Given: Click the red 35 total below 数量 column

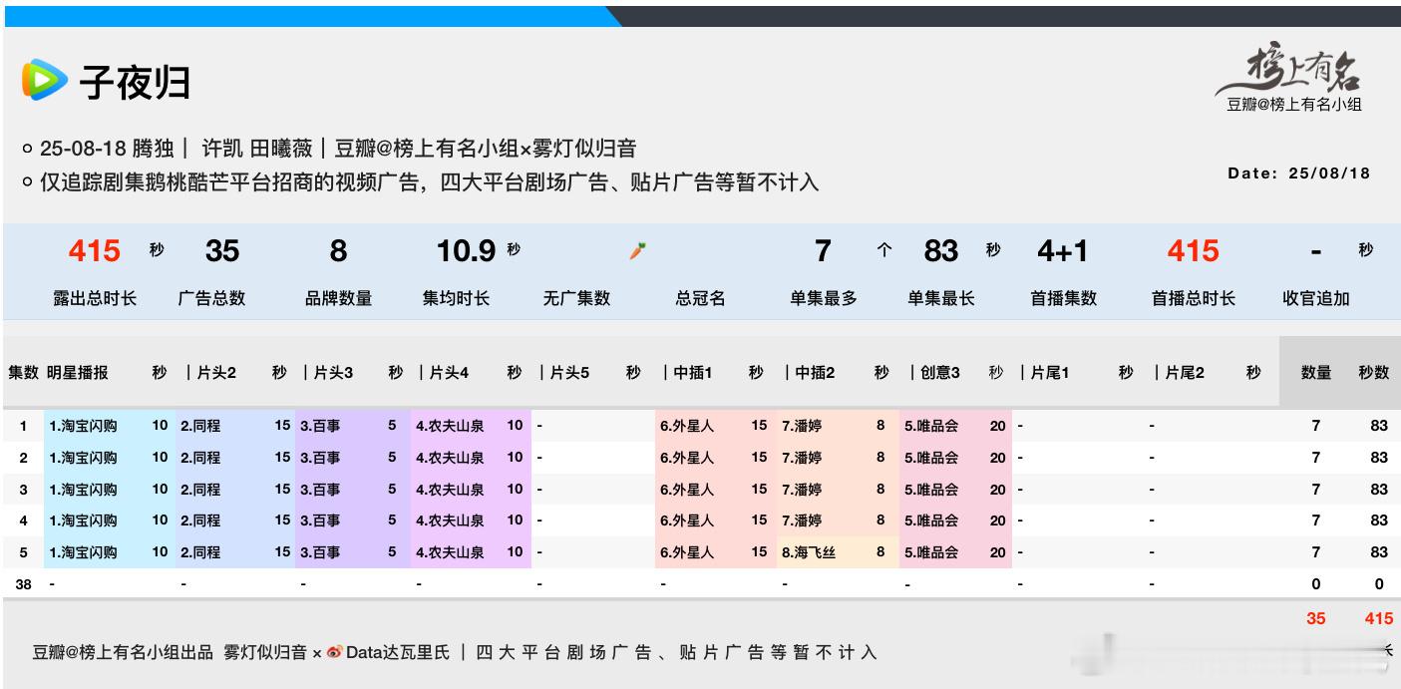Looking at the screenshot, I should (x=1316, y=618).
